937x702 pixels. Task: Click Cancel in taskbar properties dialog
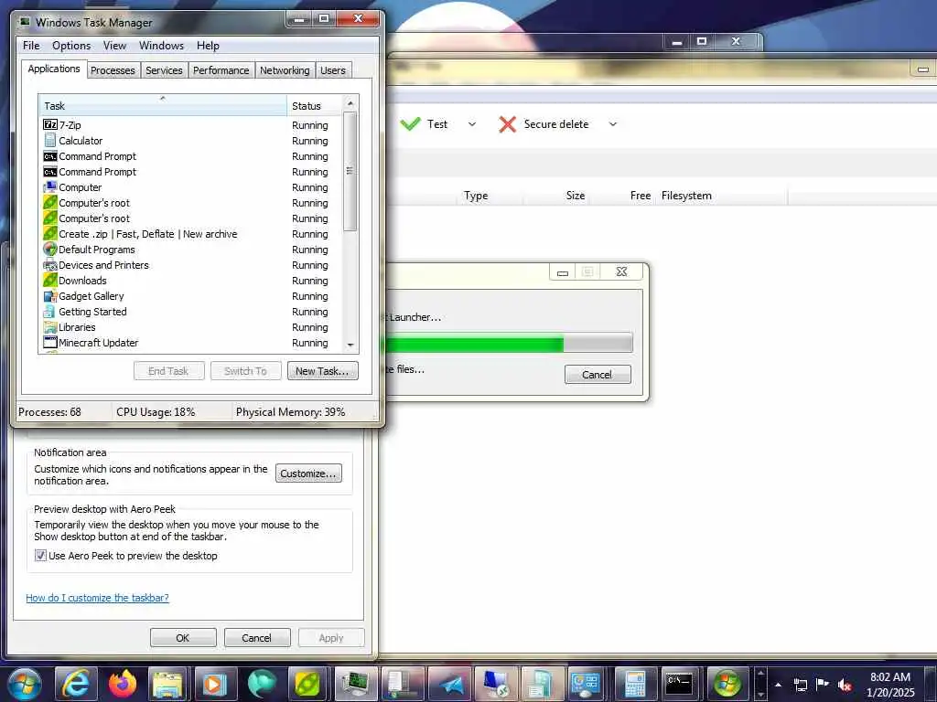click(257, 637)
